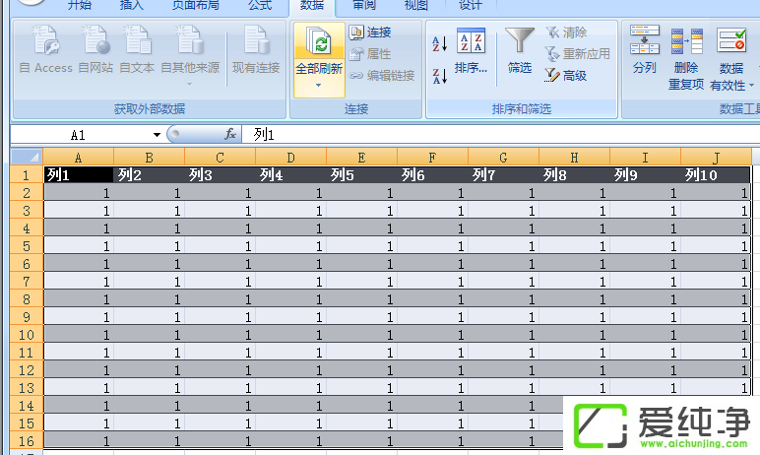The width and height of the screenshot is (760, 455).
Task: Select row 5 header
Action: click(x=27, y=246)
